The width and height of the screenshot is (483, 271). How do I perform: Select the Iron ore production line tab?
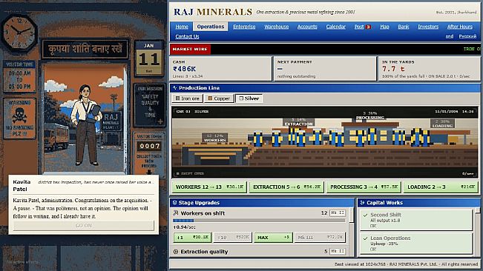coord(187,98)
